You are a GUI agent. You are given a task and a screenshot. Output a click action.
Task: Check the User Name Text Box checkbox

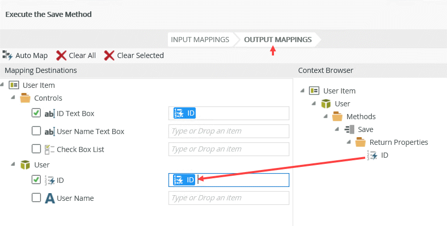36,131
